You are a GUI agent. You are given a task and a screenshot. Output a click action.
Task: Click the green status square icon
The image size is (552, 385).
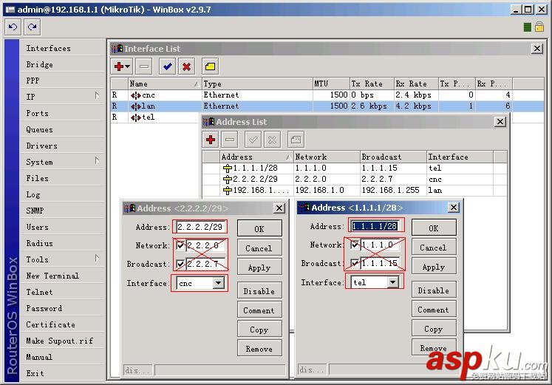pyautogui.click(x=528, y=27)
